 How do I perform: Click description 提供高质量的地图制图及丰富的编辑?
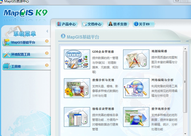164,62
